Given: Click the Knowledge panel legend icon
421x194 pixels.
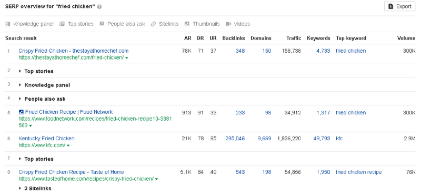Looking at the screenshot, I should click(x=8, y=24).
